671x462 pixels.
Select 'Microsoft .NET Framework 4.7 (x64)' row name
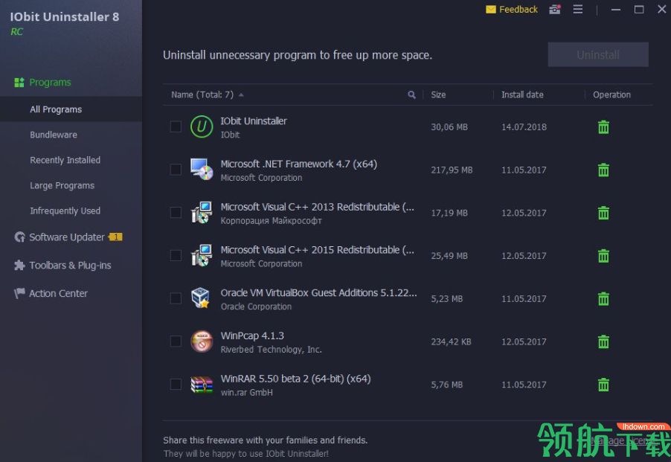point(299,164)
